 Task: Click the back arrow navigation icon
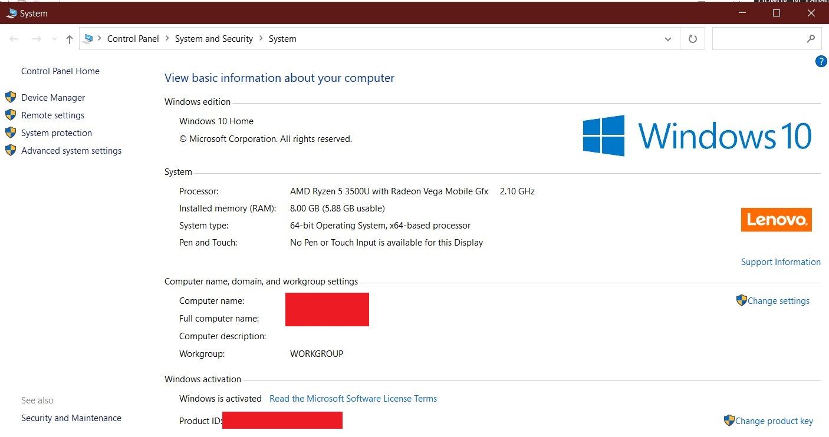(x=14, y=38)
